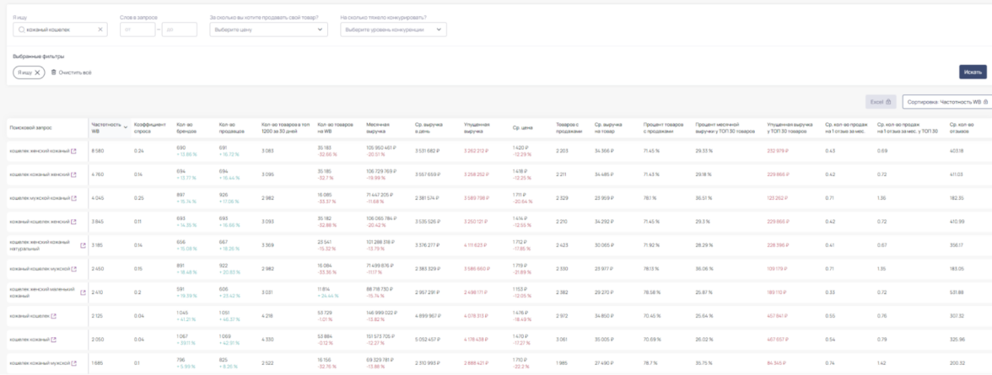This screenshot has height=375, width=992.
Task: Toggle sort arrow on 'Частотность WB' column
Action: click(127, 127)
